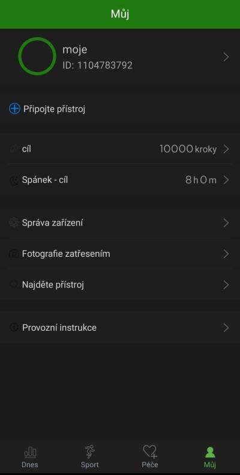Tap Připojte přístroj link text
Screen dimensions: 240x475
[x=55, y=109]
